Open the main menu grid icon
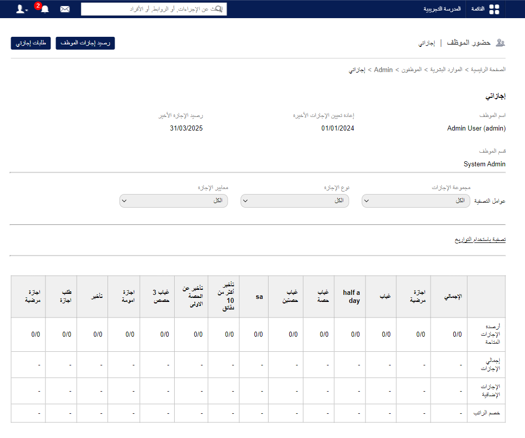Image resolution: width=525 pixels, height=438 pixels. pyautogui.click(x=494, y=10)
